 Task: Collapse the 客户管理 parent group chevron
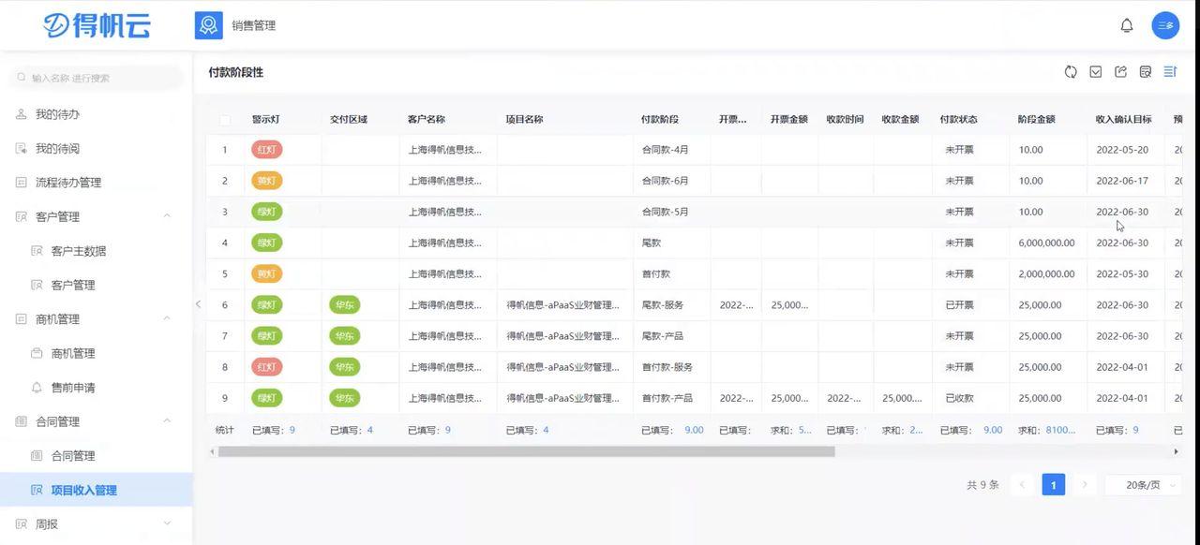167,216
